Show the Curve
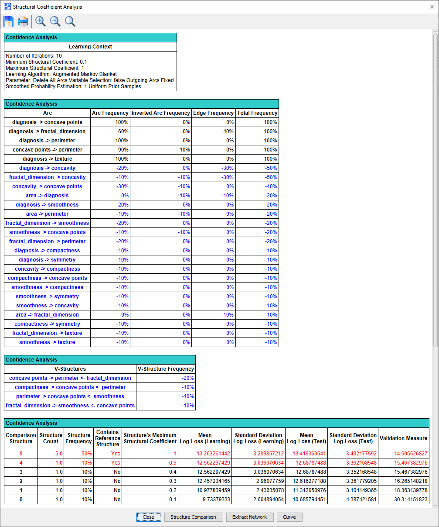Image resolution: width=439 pixels, height=527 pixels. [x=289, y=517]
